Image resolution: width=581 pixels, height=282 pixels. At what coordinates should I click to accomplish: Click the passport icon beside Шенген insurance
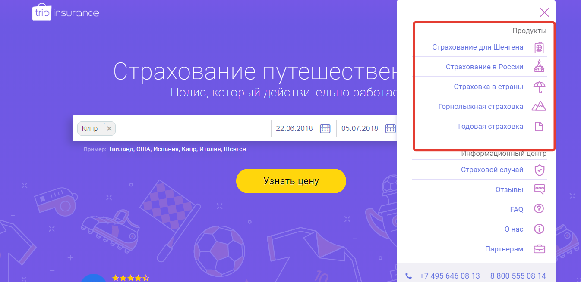539,47
